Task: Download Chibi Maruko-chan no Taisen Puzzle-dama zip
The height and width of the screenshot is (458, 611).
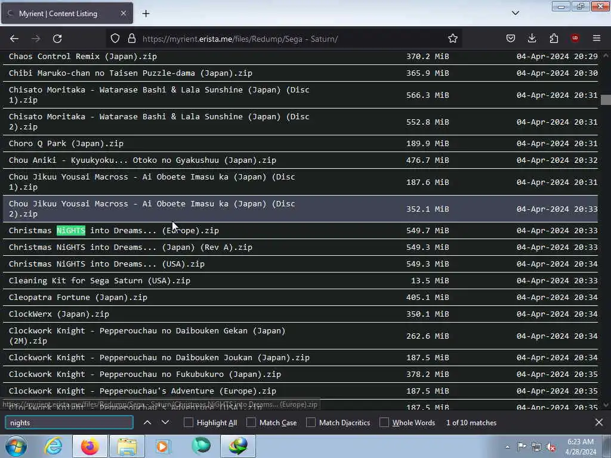Action: point(131,73)
